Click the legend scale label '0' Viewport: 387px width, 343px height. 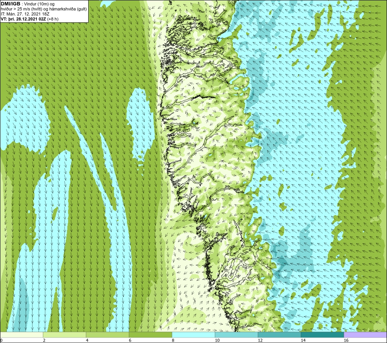point(1,340)
